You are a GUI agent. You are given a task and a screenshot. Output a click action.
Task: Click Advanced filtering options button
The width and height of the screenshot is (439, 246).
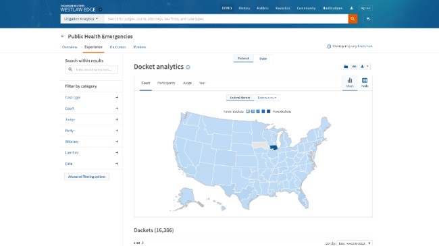pyautogui.click(x=87, y=177)
